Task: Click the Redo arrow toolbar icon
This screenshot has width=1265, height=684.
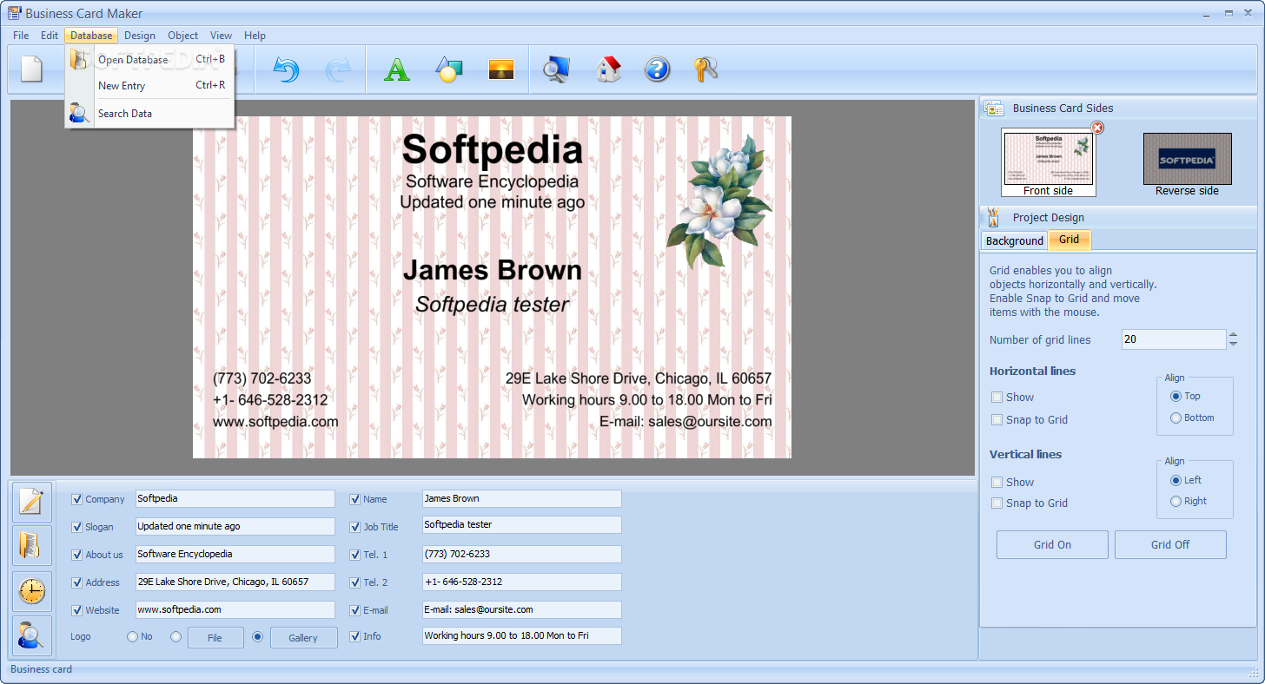Action: [337, 69]
